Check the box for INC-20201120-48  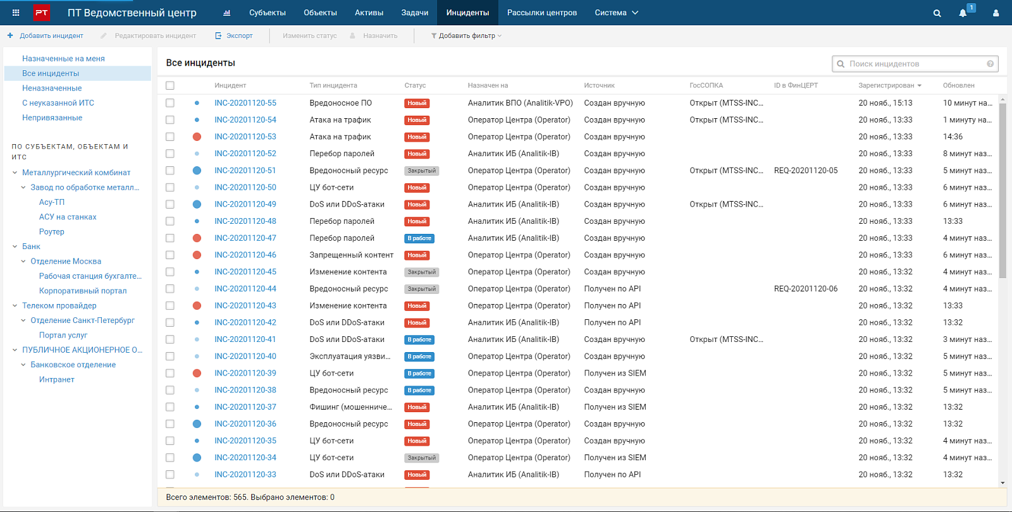tap(170, 221)
